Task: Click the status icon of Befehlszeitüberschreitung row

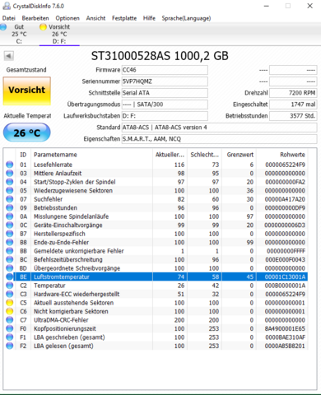Action: (10, 259)
